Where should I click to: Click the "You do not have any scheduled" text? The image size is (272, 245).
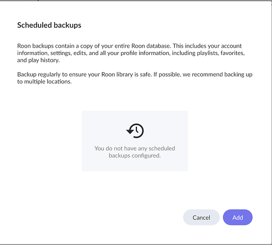[135, 148]
